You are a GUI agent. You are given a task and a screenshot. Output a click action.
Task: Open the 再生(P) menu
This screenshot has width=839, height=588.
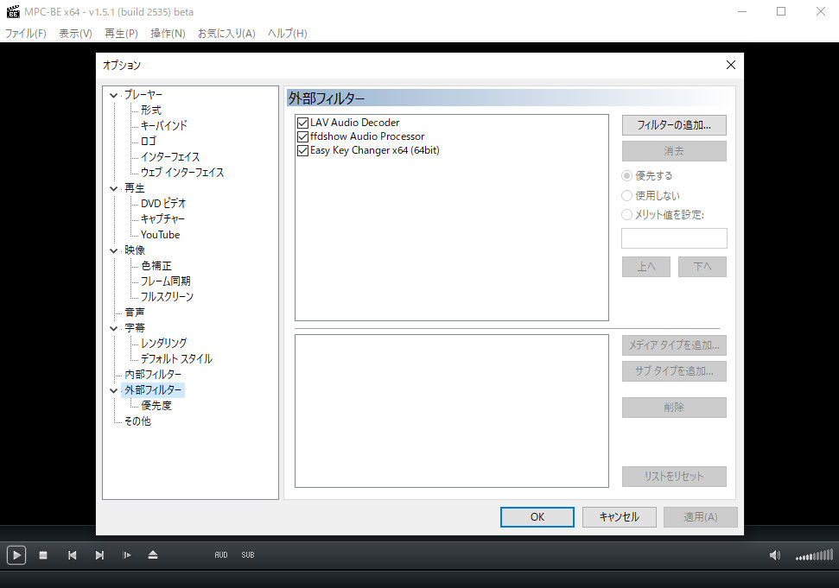[121, 33]
